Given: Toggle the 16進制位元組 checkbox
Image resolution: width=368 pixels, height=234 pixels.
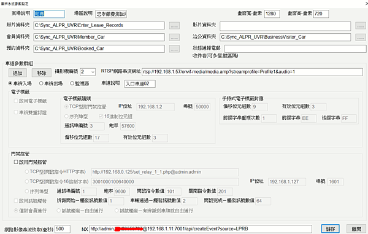Looking at the screenshot, I should pos(116,117).
